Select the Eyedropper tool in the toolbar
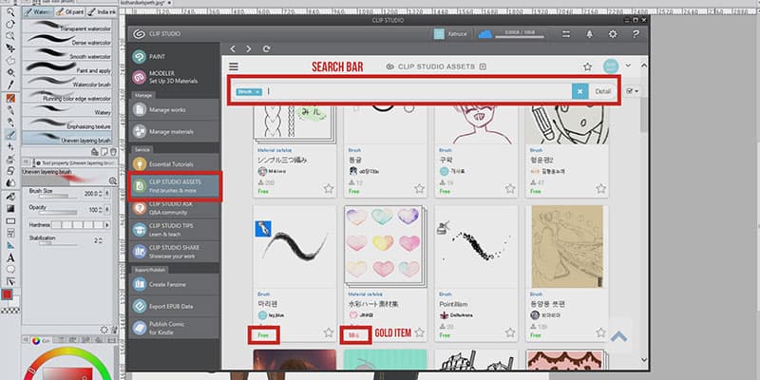This screenshot has height=380, width=760. [x=10, y=85]
